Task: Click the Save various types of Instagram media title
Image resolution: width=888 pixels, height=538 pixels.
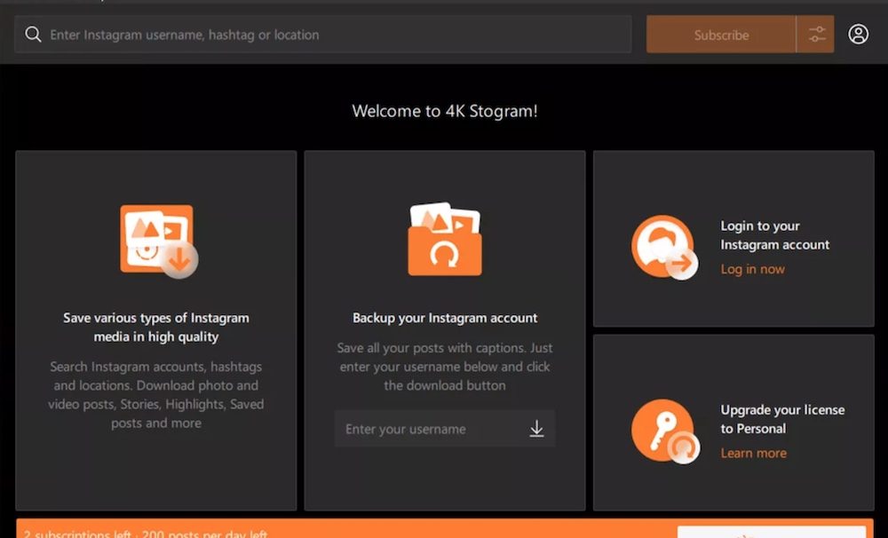Action: coord(155,328)
